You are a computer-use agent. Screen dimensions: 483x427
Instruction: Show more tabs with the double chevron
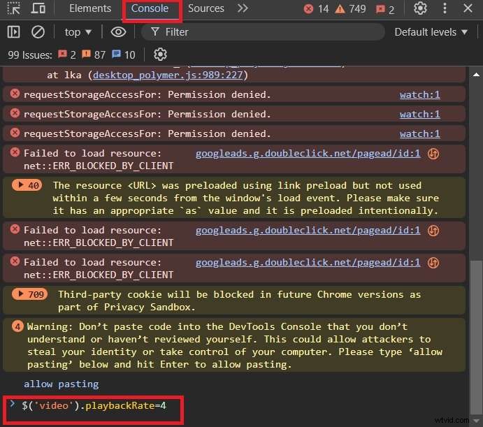[x=243, y=9]
